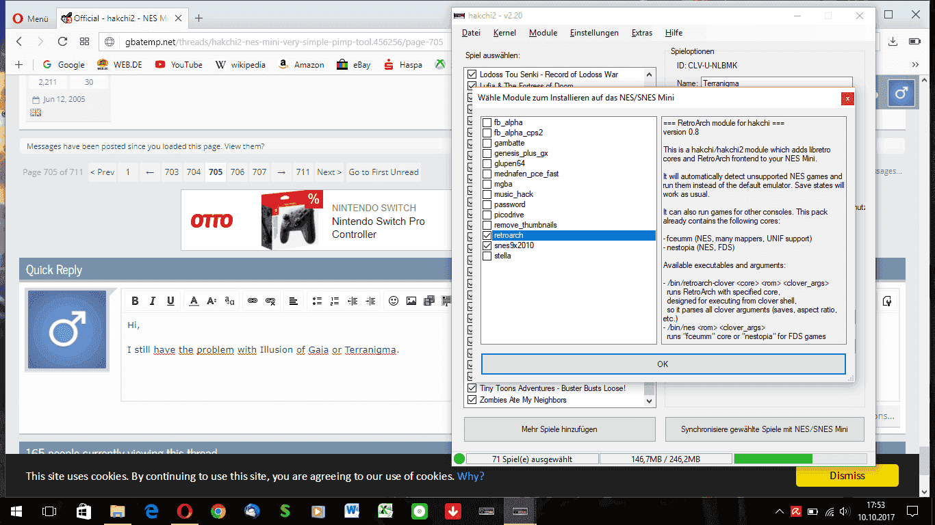Enable the mgba module checkbox
This screenshot has width=935, height=525.
[487, 184]
